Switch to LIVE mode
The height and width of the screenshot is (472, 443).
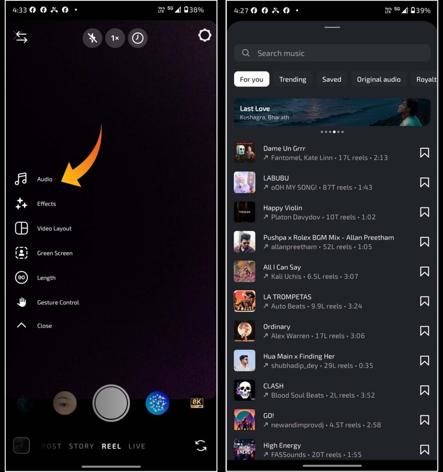coord(137,446)
